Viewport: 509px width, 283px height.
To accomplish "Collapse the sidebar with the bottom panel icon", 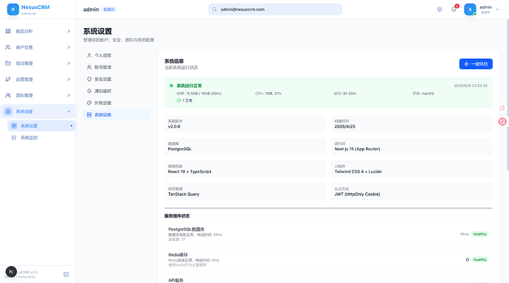I will point(66,274).
